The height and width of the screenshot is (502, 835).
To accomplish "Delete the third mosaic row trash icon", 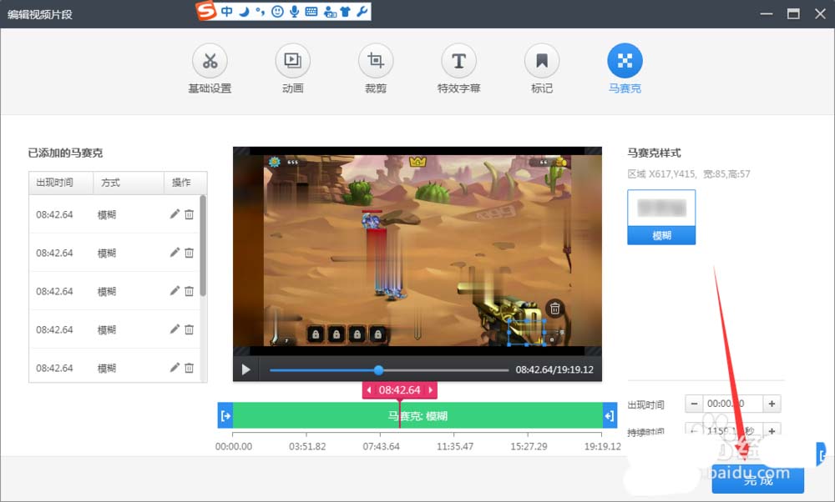I will (x=189, y=291).
